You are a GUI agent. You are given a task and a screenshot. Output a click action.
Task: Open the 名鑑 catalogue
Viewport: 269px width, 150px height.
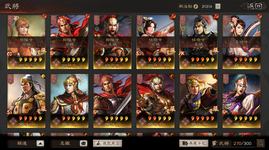click(x=65, y=143)
